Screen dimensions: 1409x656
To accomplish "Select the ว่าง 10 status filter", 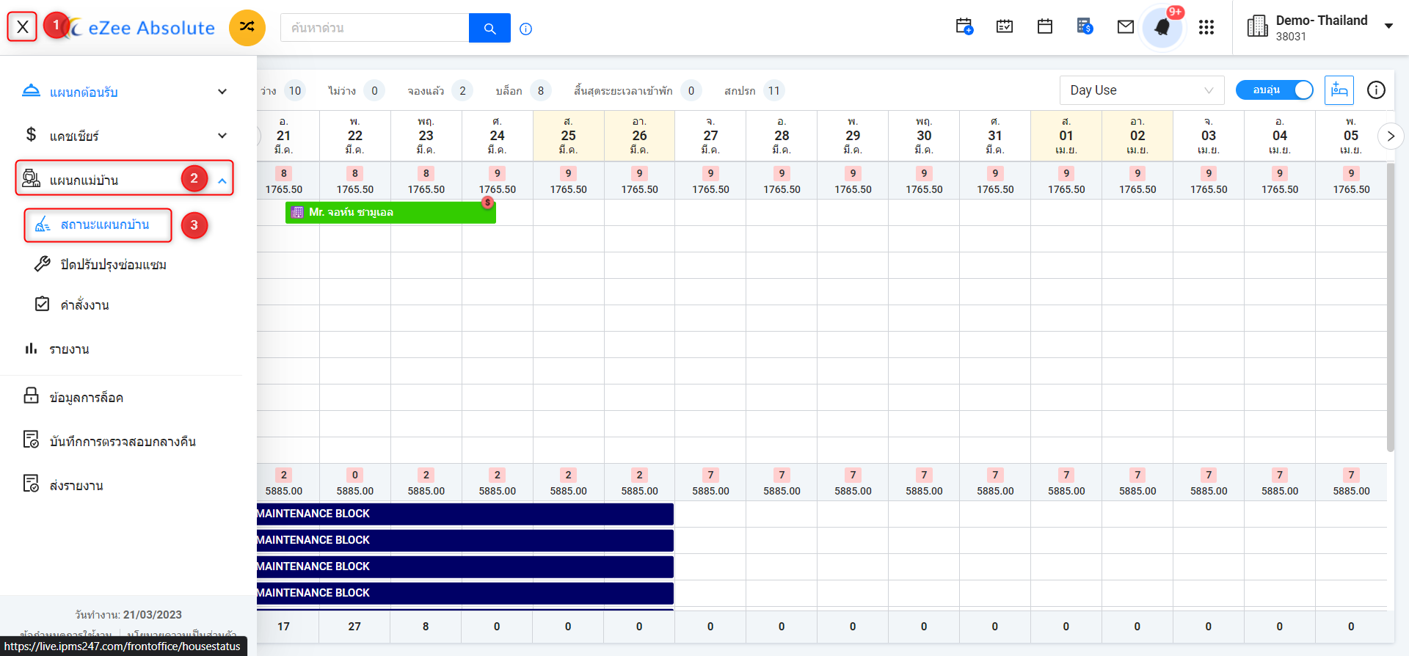I will [x=282, y=91].
